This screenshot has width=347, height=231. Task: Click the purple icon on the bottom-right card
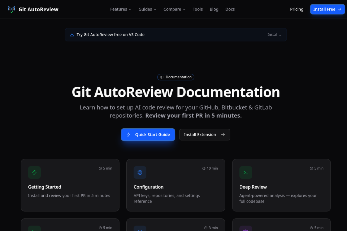246,230
